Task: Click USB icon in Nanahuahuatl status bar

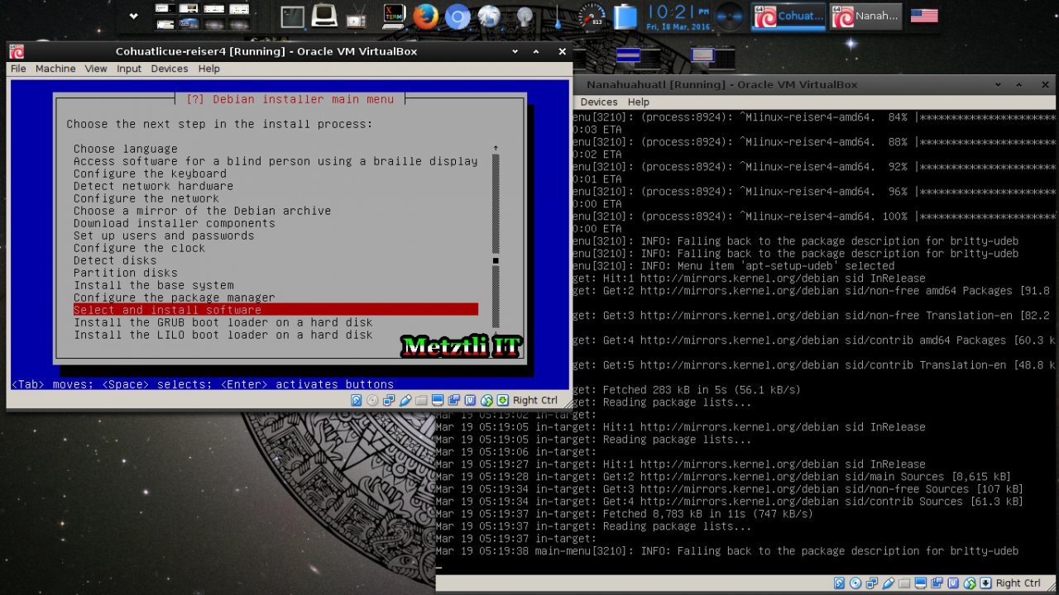Action: 888,583
